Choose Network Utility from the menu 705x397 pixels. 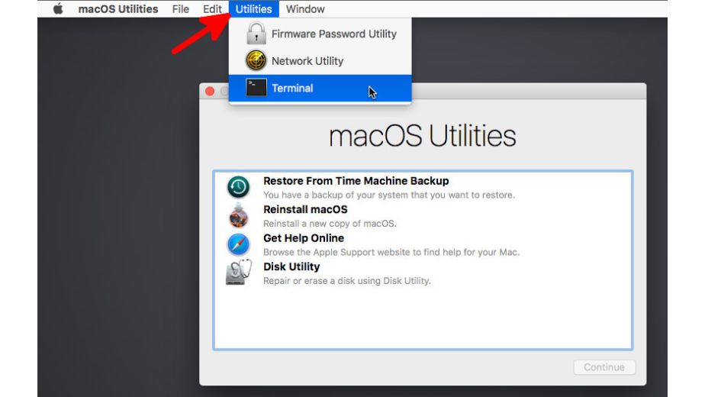click(320, 61)
